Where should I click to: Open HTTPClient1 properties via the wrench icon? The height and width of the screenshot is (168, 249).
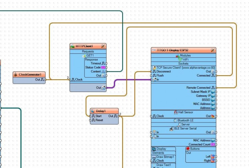[x=103, y=46]
